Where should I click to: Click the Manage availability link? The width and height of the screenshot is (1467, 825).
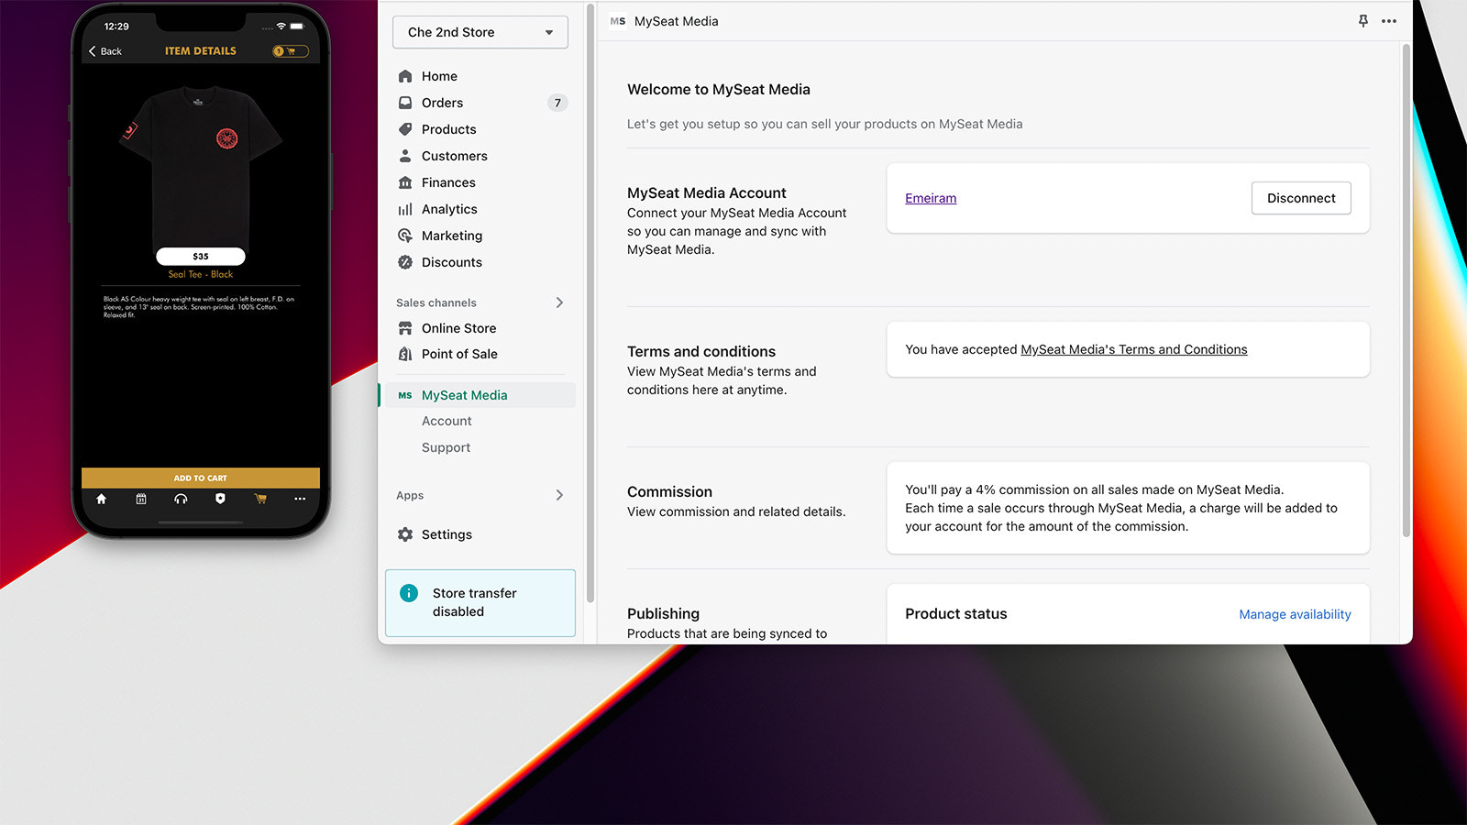pos(1295,614)
